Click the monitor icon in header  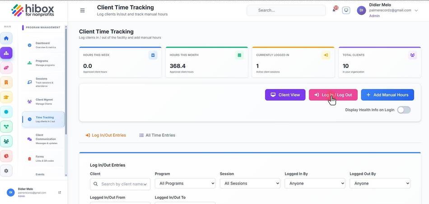tap(346, 10)
